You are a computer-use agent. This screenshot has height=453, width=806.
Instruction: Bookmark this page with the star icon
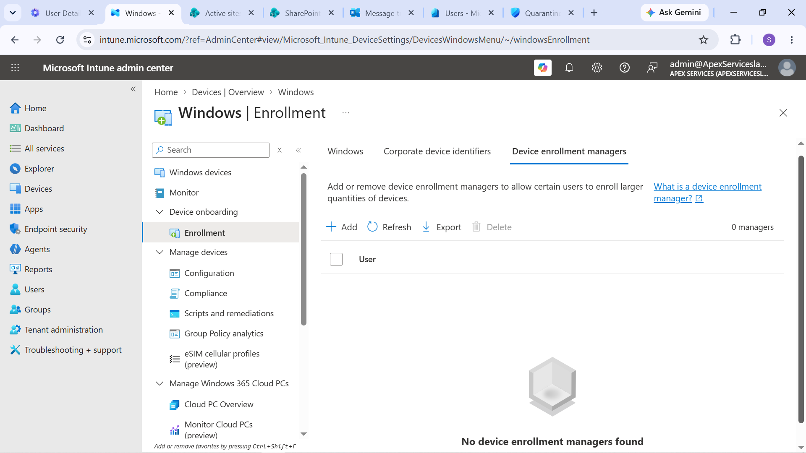pyautogui.click(x=704, y=40)
